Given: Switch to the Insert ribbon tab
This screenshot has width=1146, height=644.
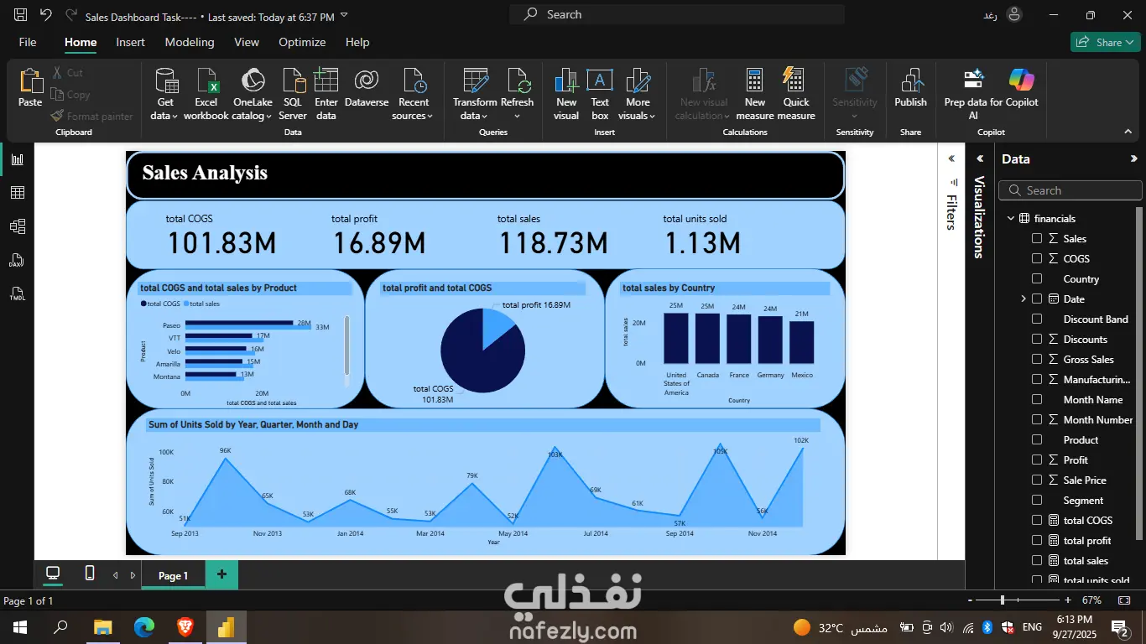Looking at the screenshot, I should [131, 42].
